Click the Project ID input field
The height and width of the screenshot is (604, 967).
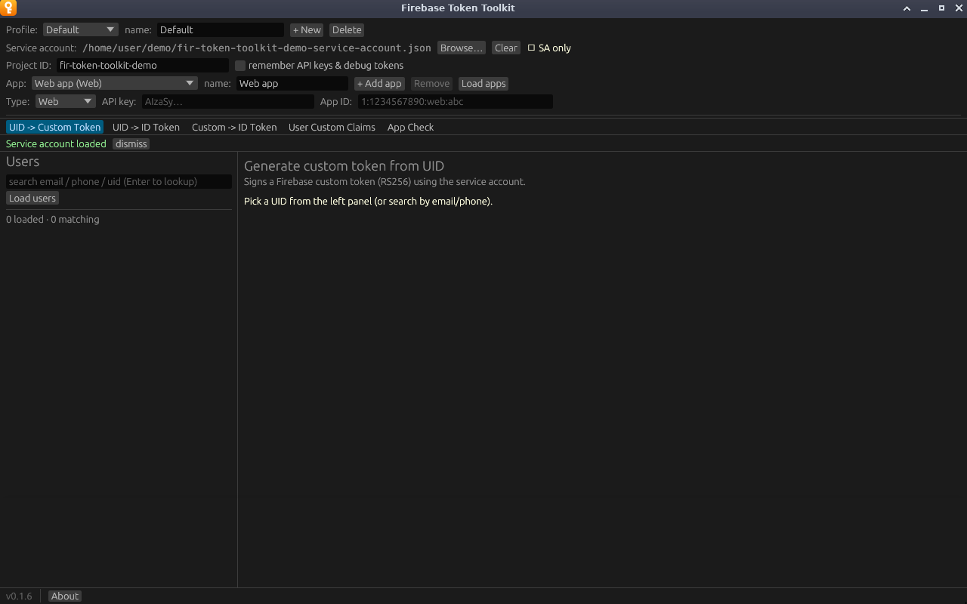point(143,65)
